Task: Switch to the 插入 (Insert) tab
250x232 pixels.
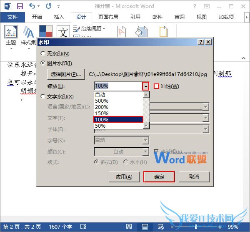Action: coord(59,17)
